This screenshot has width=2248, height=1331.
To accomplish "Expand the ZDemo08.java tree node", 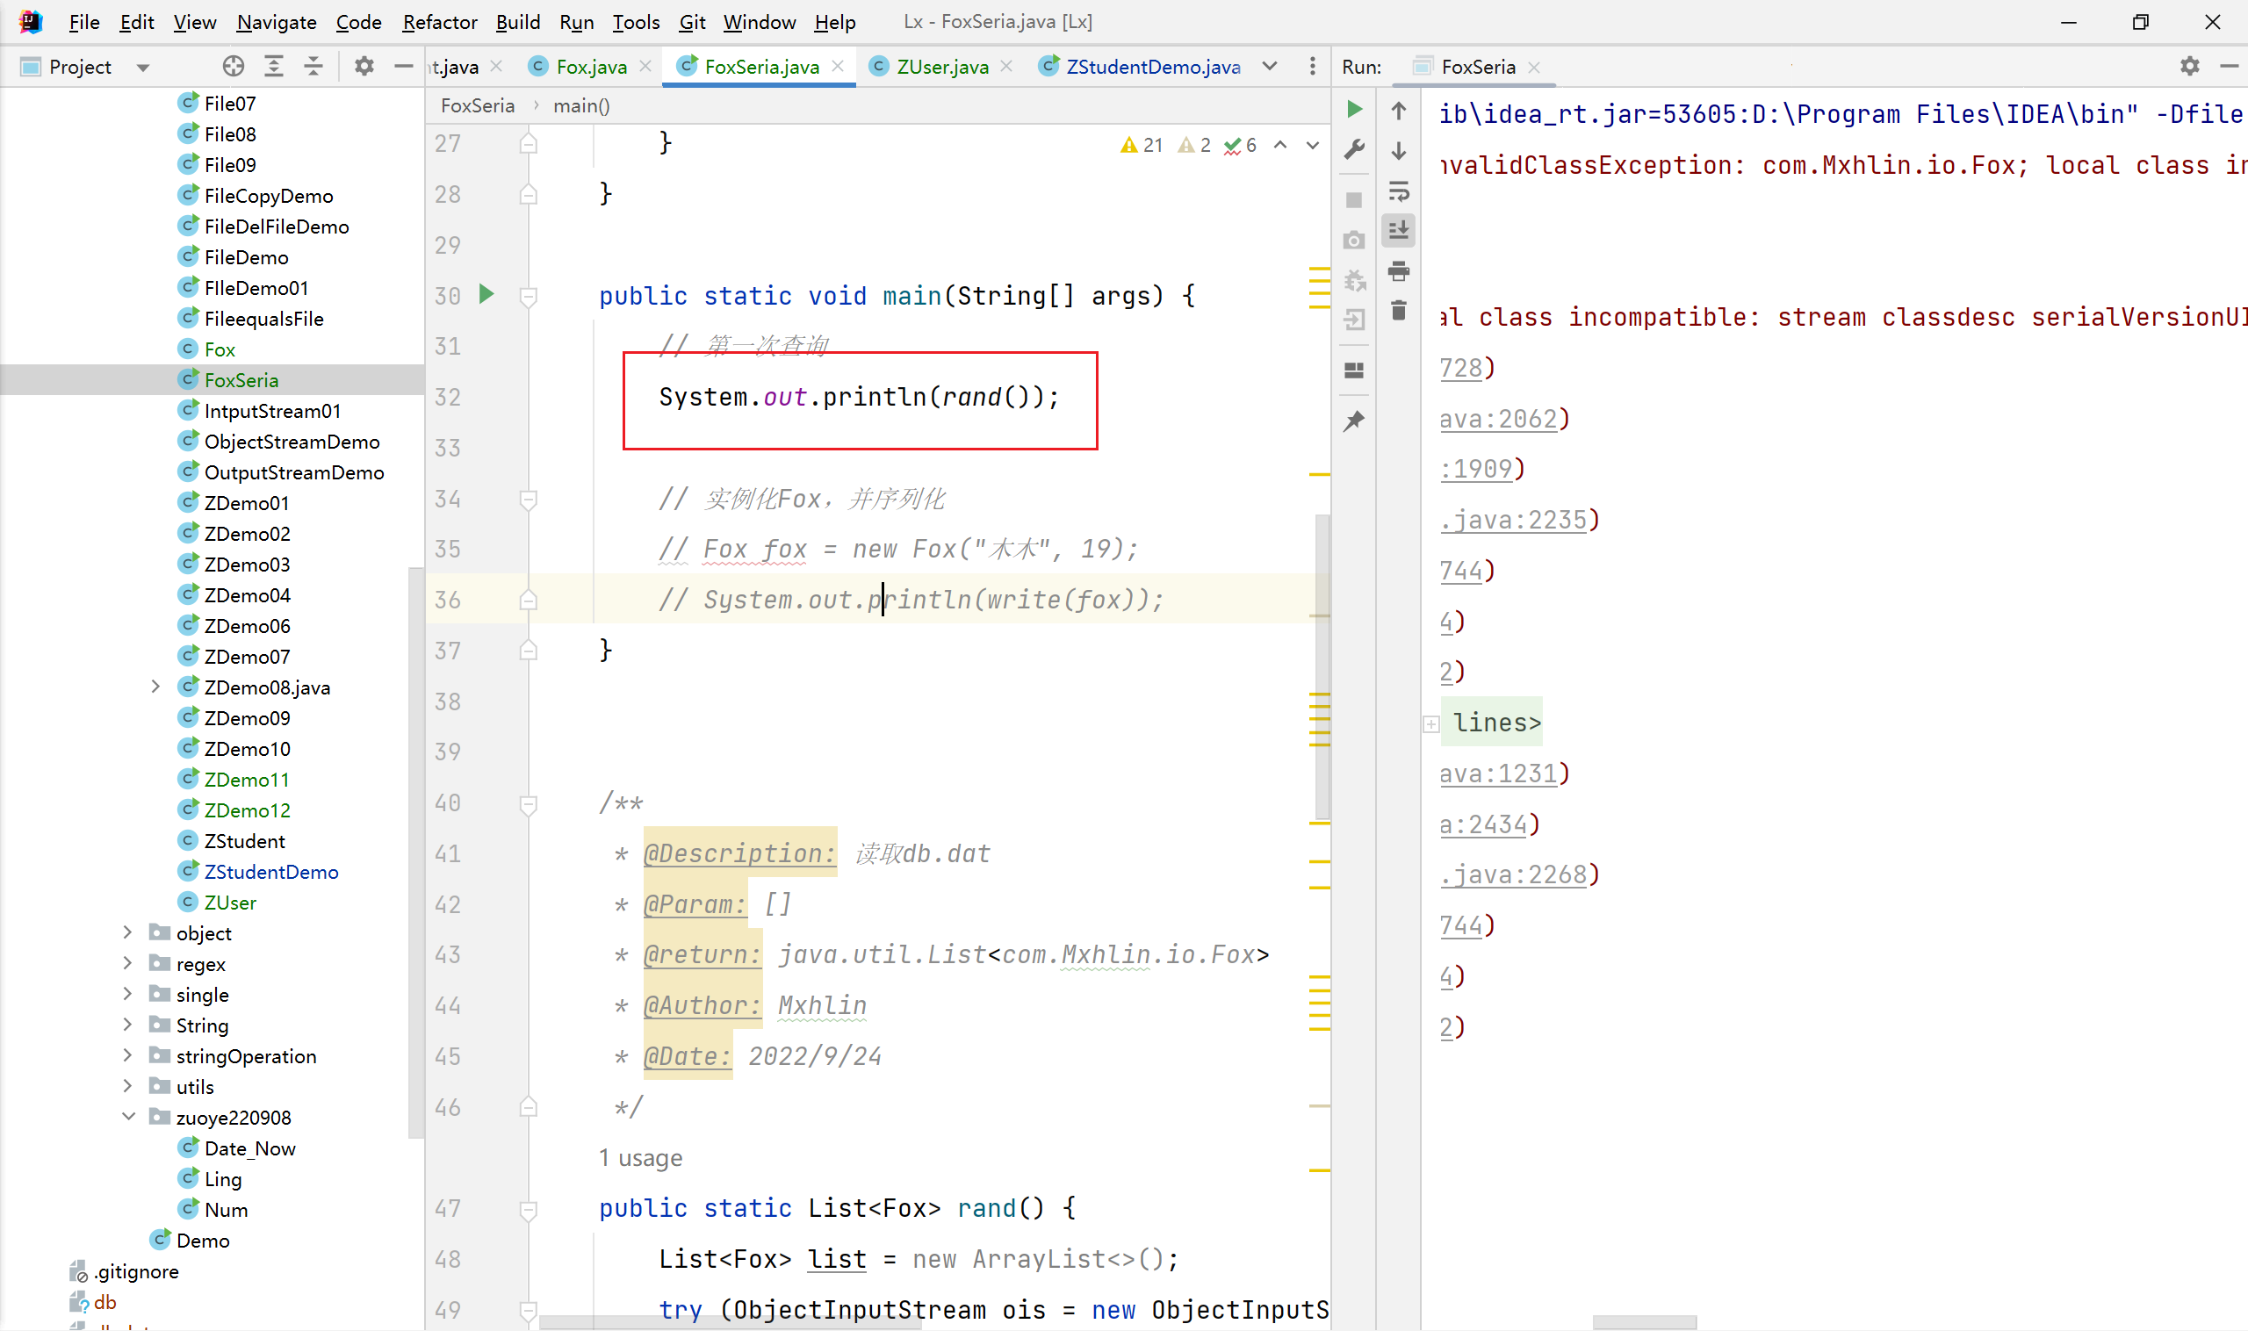I will [x=155, y=687].
